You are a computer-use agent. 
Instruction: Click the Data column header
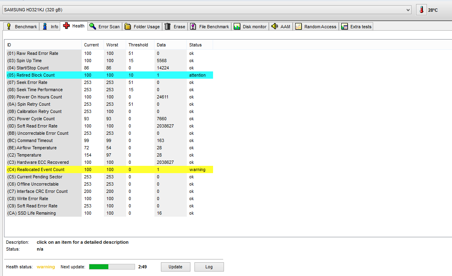coord(170,45)
